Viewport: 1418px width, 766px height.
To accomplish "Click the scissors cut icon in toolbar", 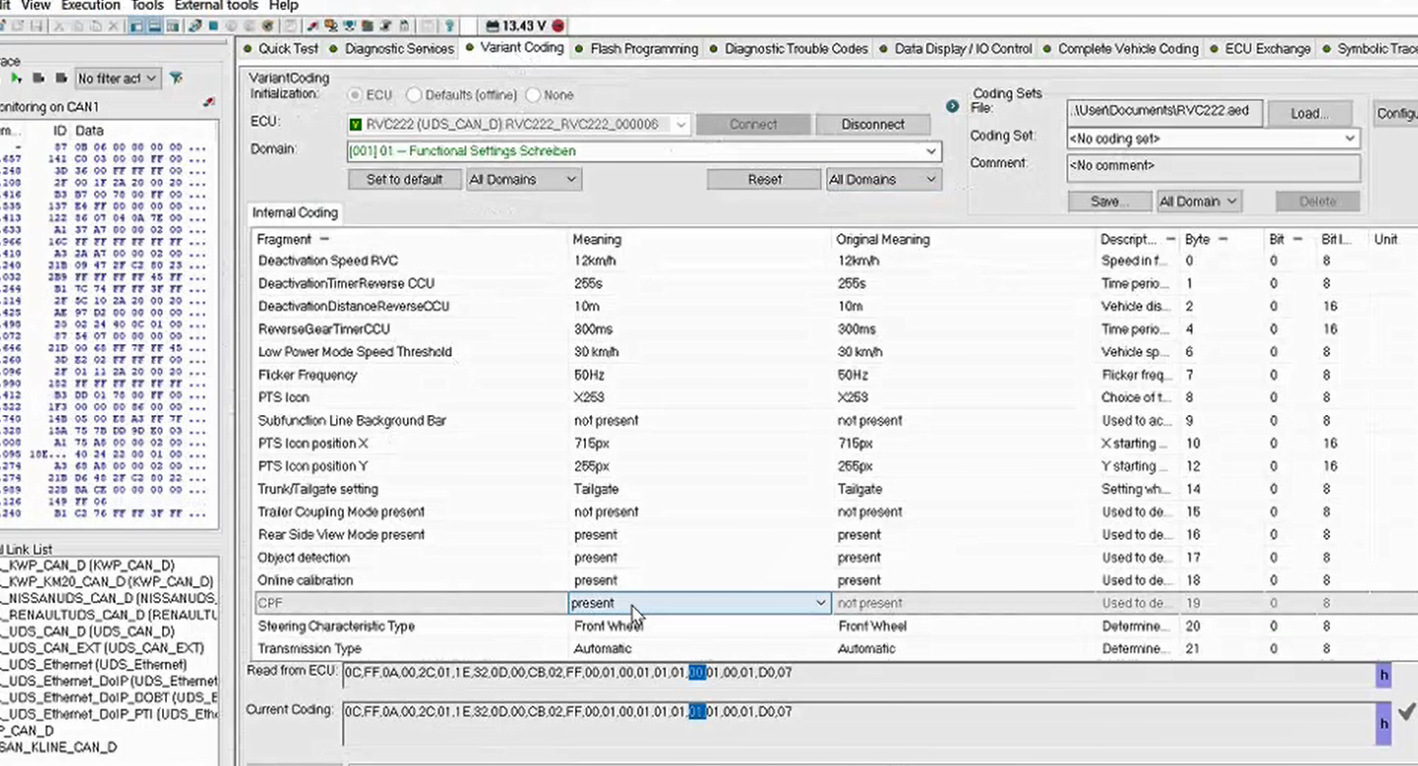I will tap(59, 26).
